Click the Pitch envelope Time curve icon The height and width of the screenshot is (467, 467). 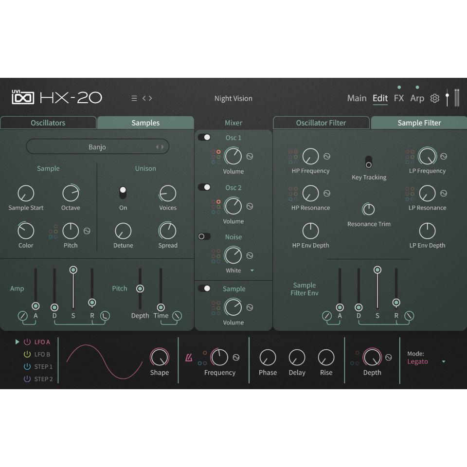click(x=177, y=316)
